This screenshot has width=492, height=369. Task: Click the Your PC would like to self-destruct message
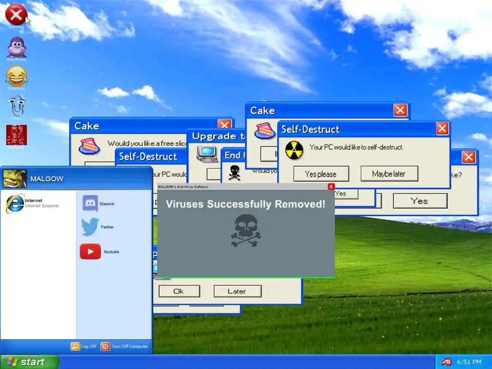click(356, 147)
